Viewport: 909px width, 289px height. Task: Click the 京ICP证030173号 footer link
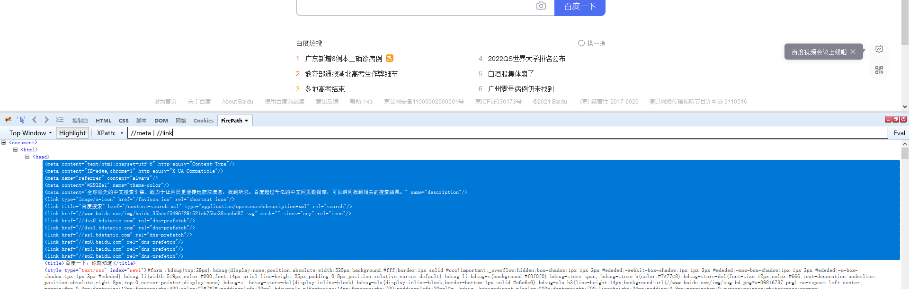tap(499, 102)
